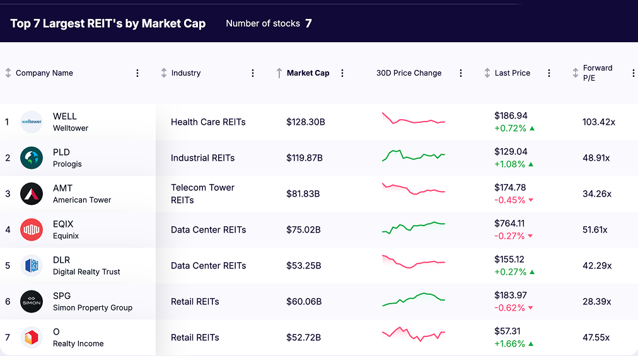Open the EQIX ticker link
This screenshot has width=638, height=356.
(x=63, y=224)
